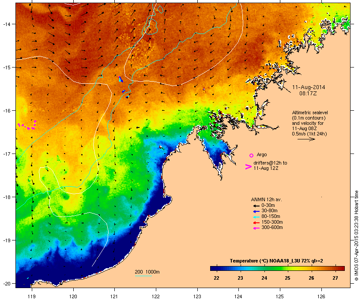
Task: Click the blue 30-80m legend arrow
Action: (256, 211)
